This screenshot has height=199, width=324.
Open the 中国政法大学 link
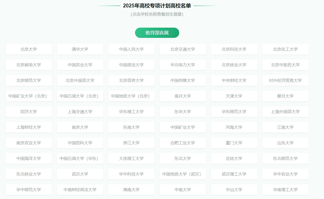(x=131, y=65)
